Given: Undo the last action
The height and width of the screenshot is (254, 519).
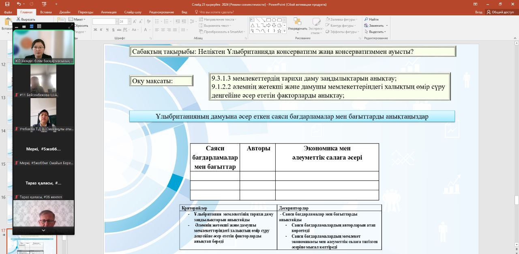Looking at the screenshot, I should coord(19,4).
